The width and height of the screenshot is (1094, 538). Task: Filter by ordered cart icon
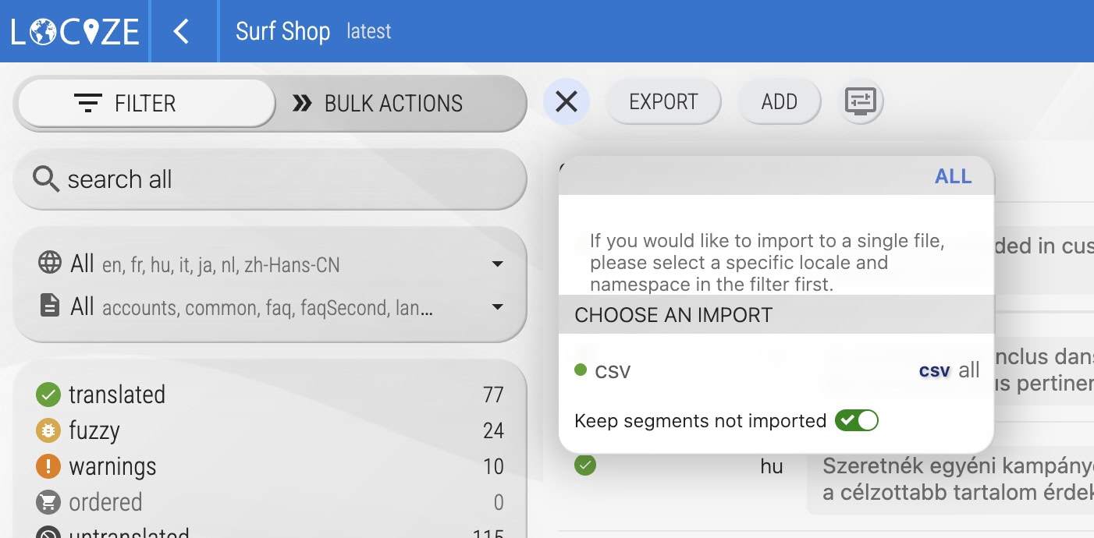pyautogui.click(x=48, y=502)
